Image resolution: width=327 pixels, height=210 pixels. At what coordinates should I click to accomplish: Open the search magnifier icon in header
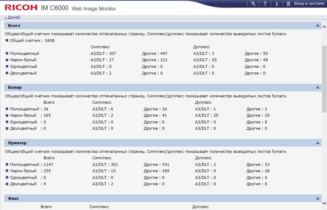(x=253, y=4)
